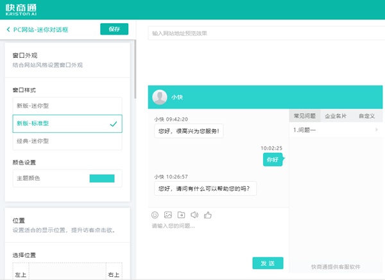Go back using PC网站 back arrow
385x280 pixels.
(x=8, y=30)
